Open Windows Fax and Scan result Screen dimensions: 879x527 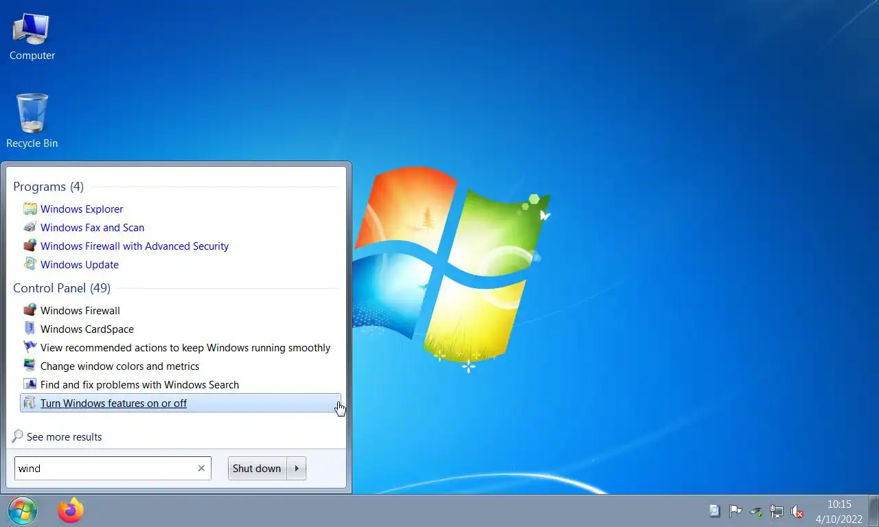[x=92, y=227]
